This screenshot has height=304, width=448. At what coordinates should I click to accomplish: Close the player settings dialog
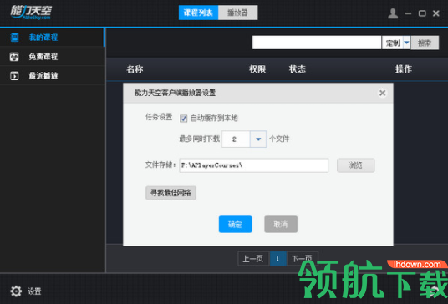click(382, 93)
